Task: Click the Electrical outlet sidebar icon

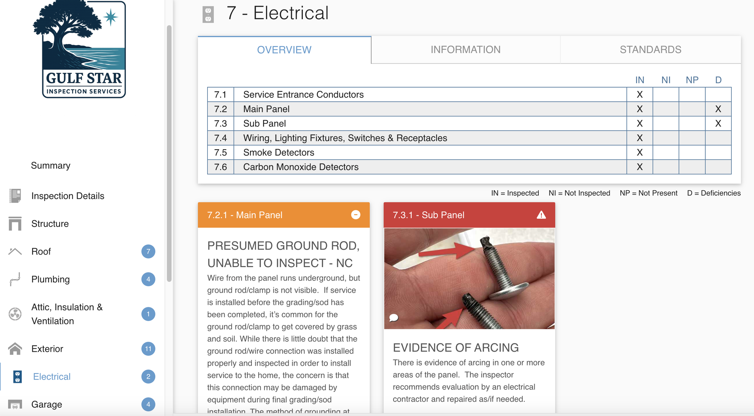Action: (17, 377)
